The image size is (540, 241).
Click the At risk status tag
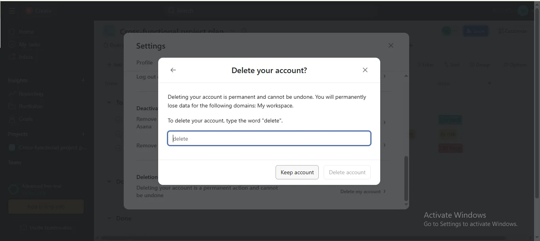[x=448, y=134]
